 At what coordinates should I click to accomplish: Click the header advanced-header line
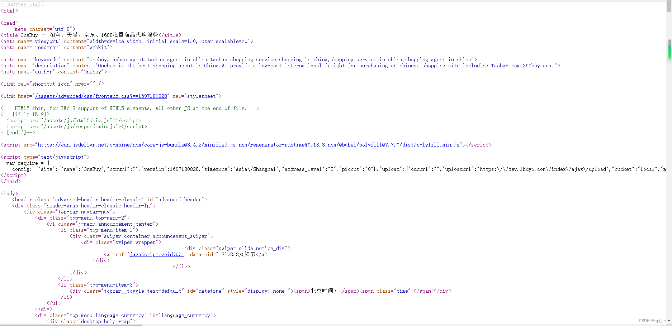pos(110,200)
